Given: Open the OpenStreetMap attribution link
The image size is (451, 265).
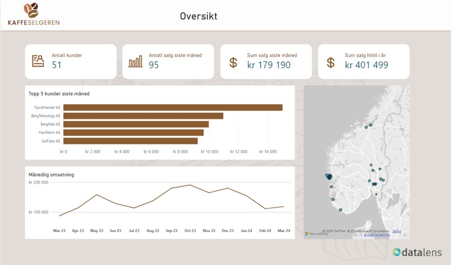Looking at the screenshot, I should (377, 235).
